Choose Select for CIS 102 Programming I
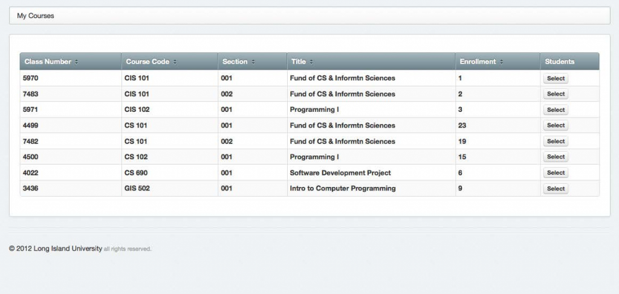This screenshot has height=294, width=619. [556, 110]
